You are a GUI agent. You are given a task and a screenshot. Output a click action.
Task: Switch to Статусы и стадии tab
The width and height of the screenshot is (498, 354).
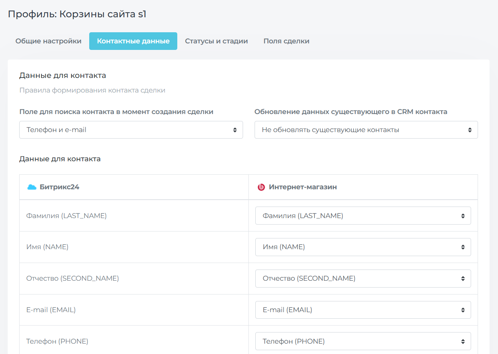click(x=216, y=41)
